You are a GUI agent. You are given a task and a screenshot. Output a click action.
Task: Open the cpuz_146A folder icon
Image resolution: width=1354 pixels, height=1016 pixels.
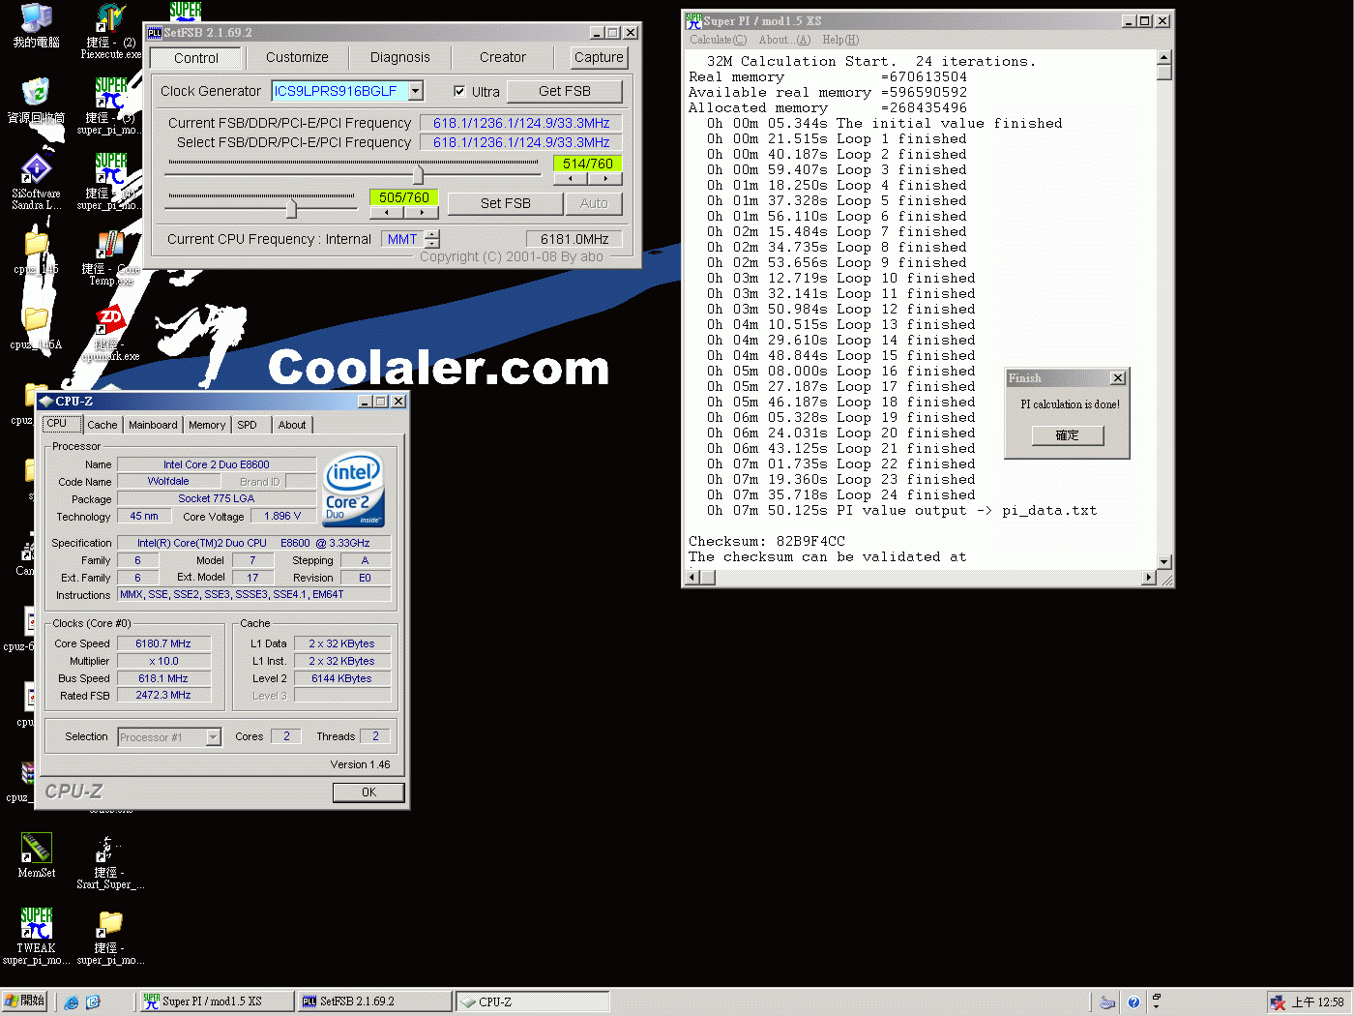tap(36, 319)
